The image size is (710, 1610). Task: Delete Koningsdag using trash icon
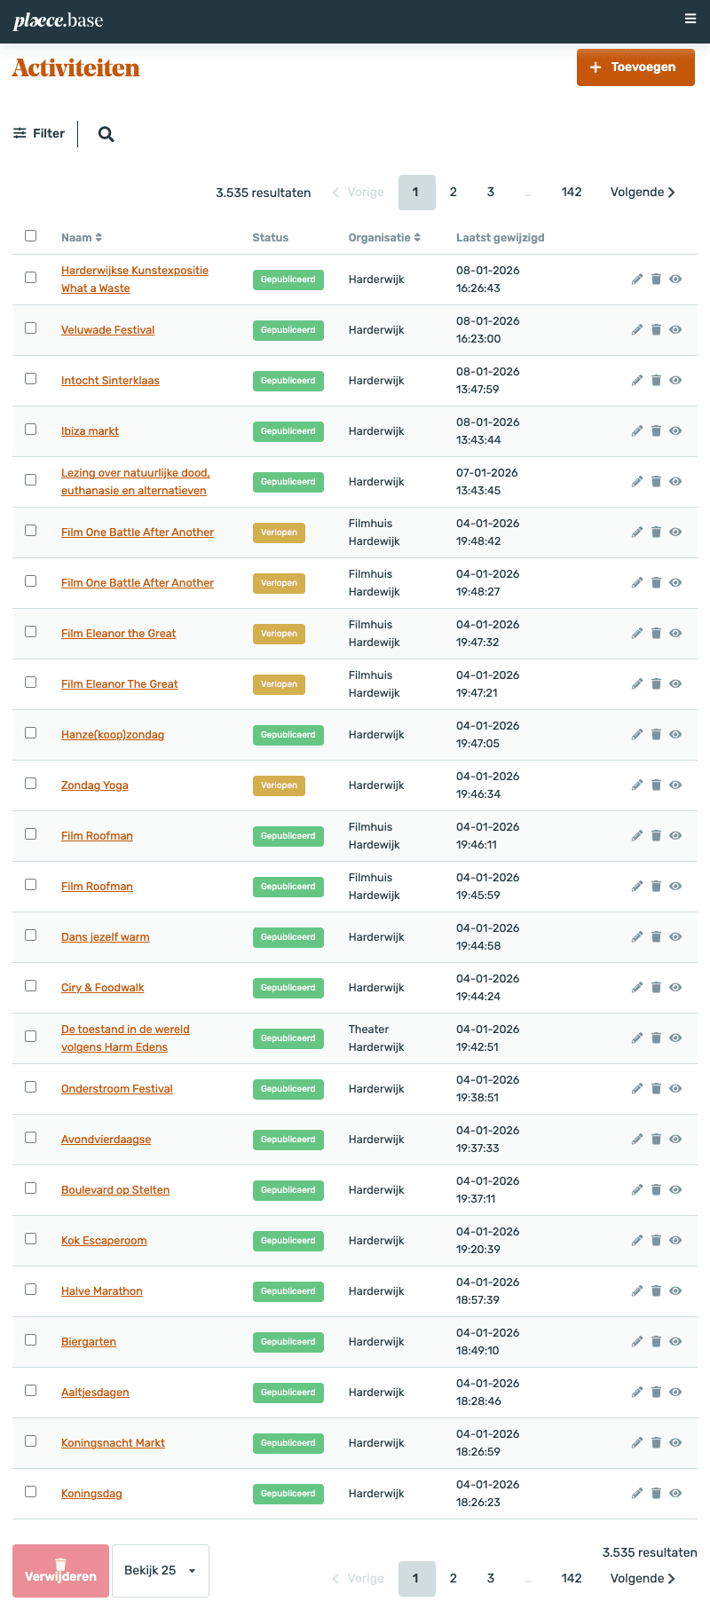[x=657, y=1493]
